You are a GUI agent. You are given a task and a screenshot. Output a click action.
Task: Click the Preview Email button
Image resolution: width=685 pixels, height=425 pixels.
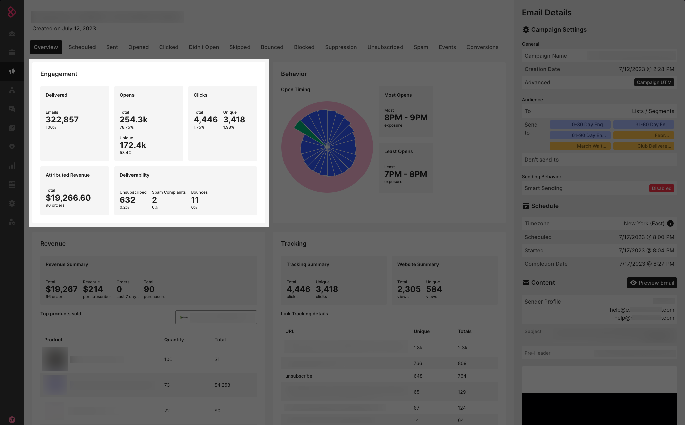[651, 283]
